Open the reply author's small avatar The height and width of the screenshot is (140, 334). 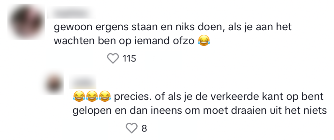(54, 83)
